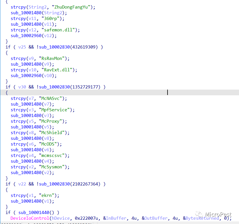The height and width of the screenshot is (224, 239).
Task: Select the sub_100014B0(v6) call line
Action: (32, 150)
